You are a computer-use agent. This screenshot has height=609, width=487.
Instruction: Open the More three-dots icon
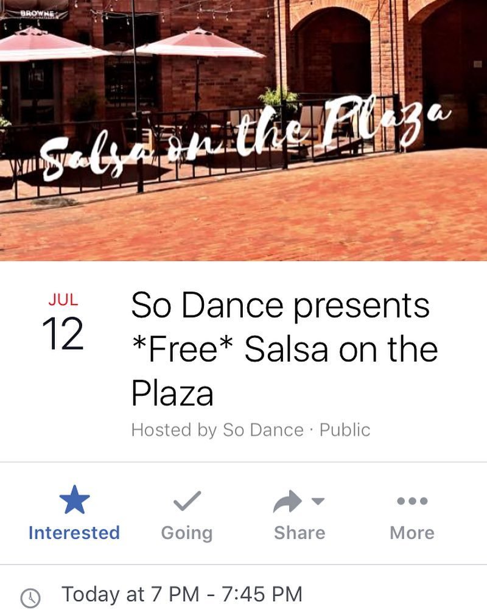point(412,501)
